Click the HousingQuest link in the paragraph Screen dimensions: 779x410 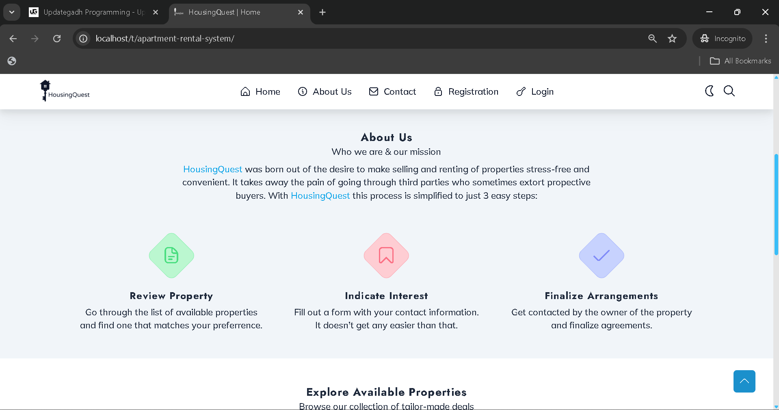212,169
